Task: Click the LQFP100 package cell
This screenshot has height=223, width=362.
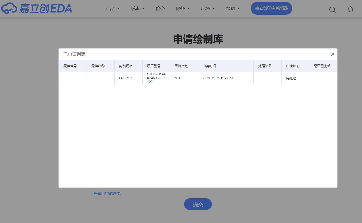Action: [126, 78]
